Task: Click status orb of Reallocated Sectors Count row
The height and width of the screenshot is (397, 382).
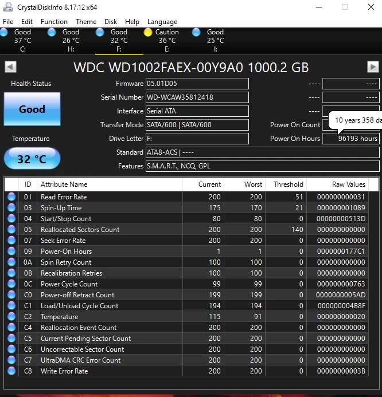Action: pos(11,229)
